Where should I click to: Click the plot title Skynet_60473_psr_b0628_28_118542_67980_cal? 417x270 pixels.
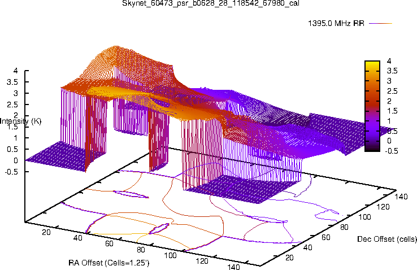point(211,3)
